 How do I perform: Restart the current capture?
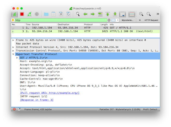tap(29, 14)
